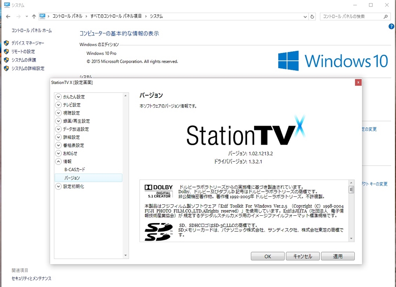Click the SD card logo
The image size is (396, 287).
point(159,231)
